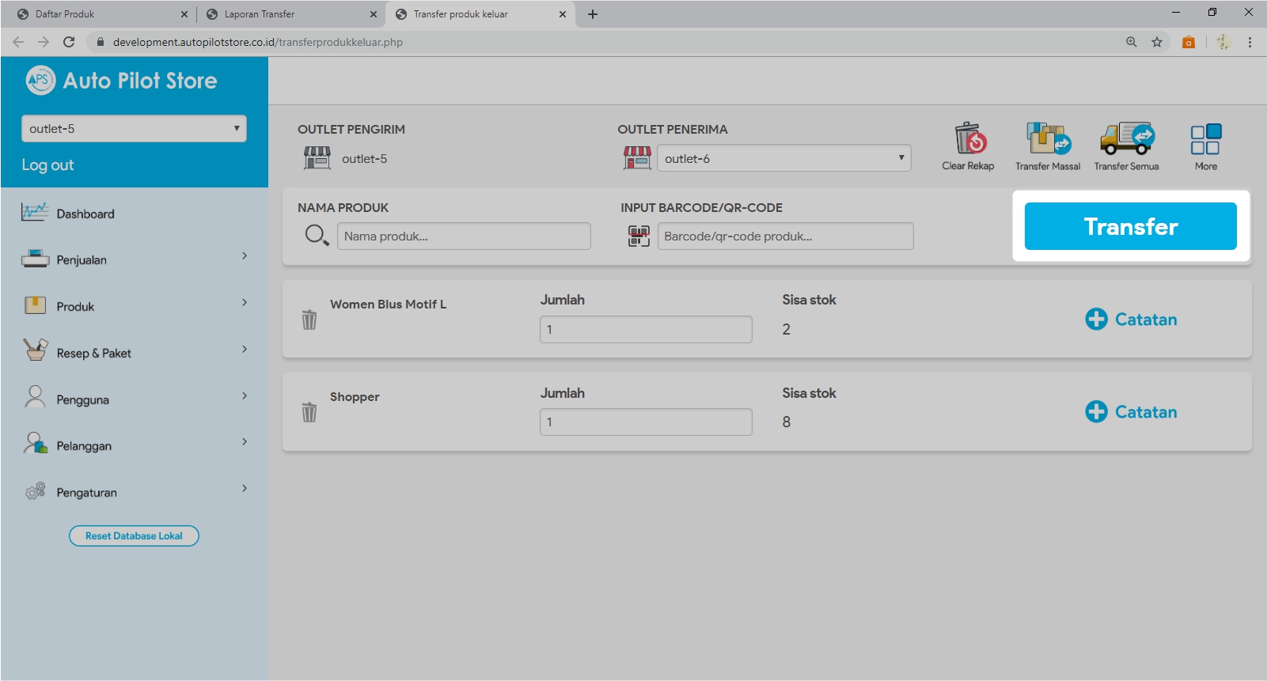Bookmark this page with star icon
1267x681 pixels.
click(x=1157, y=42)
